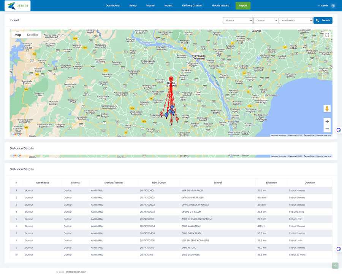Click the red marker beside Pedanandipadu
The width and height of the screenshot is (342, 276).
click(x=161, y=113)
